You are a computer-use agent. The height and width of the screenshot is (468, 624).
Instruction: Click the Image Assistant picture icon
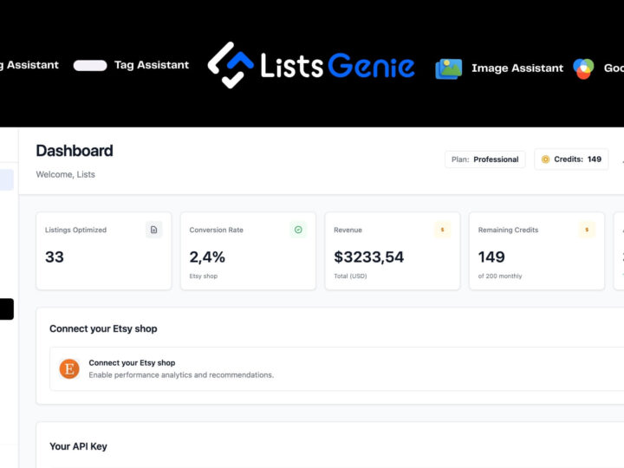(x=449, y=68)
